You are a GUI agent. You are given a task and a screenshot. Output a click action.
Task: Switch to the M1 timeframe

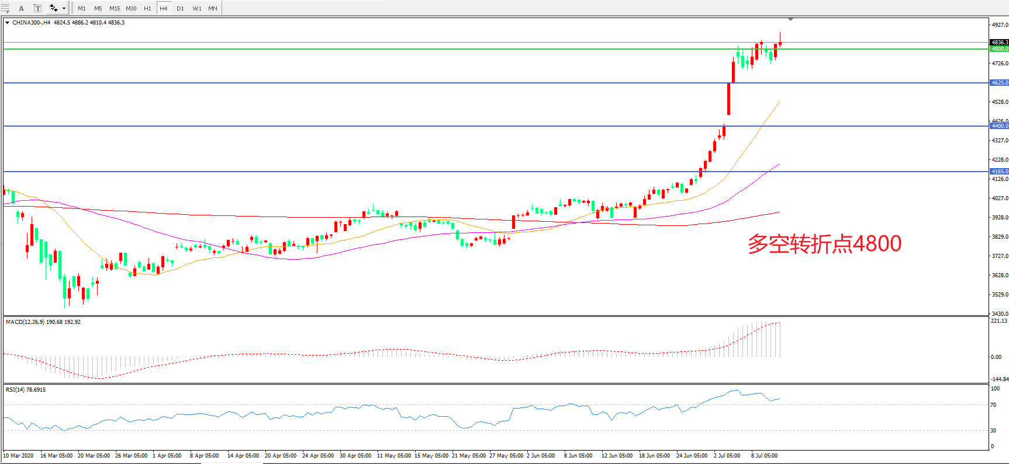coord(82,8)
